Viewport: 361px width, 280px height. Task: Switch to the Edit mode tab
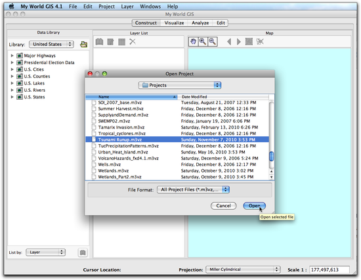coord(221,23)
